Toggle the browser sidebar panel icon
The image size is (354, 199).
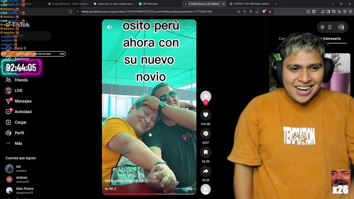328,12
